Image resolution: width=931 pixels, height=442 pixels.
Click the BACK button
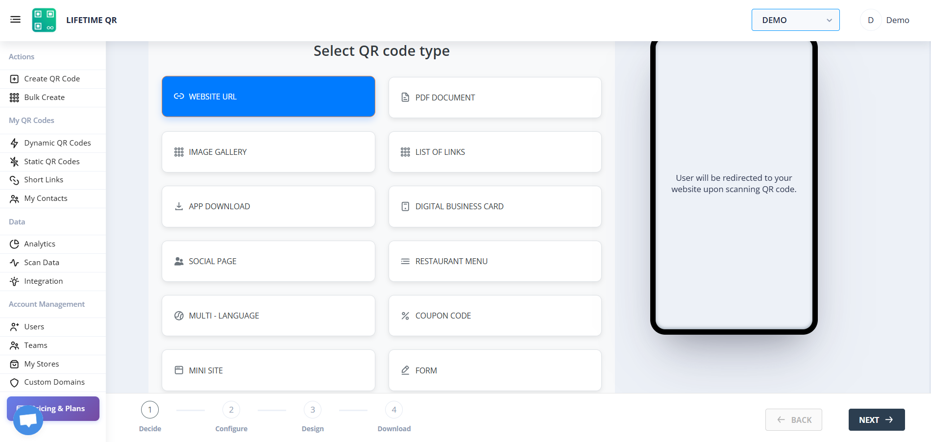pos(794,420)
